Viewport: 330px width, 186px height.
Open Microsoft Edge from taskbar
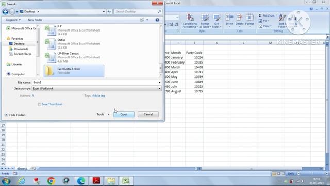tap(81, 181)
